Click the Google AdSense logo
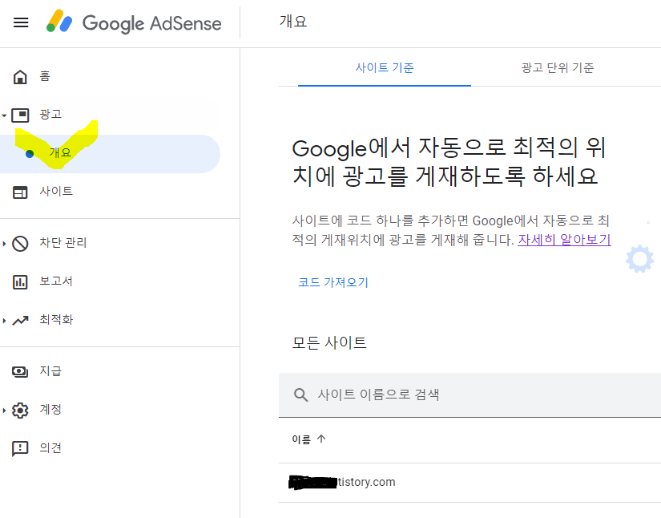Image resolution: width=661 pixels, height=518 pixels. (x=134, y=22)
